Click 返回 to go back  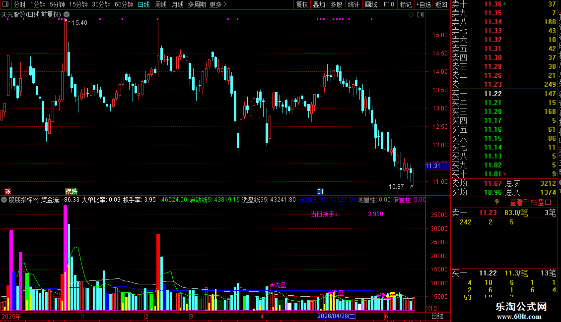441,4
